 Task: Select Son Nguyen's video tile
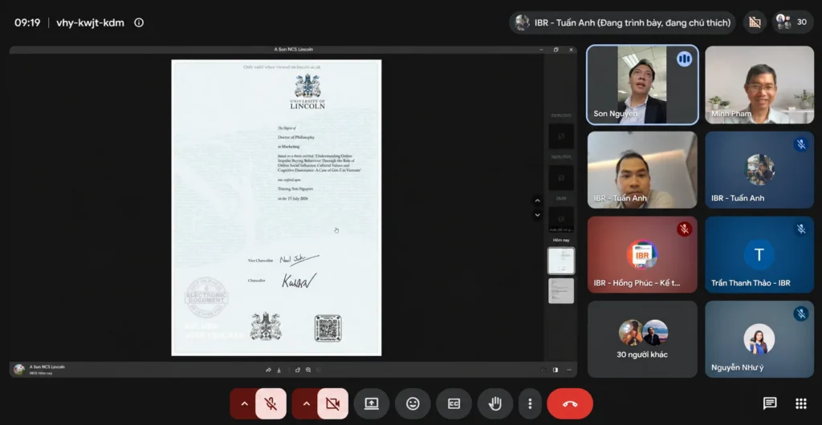pos(642,85)
